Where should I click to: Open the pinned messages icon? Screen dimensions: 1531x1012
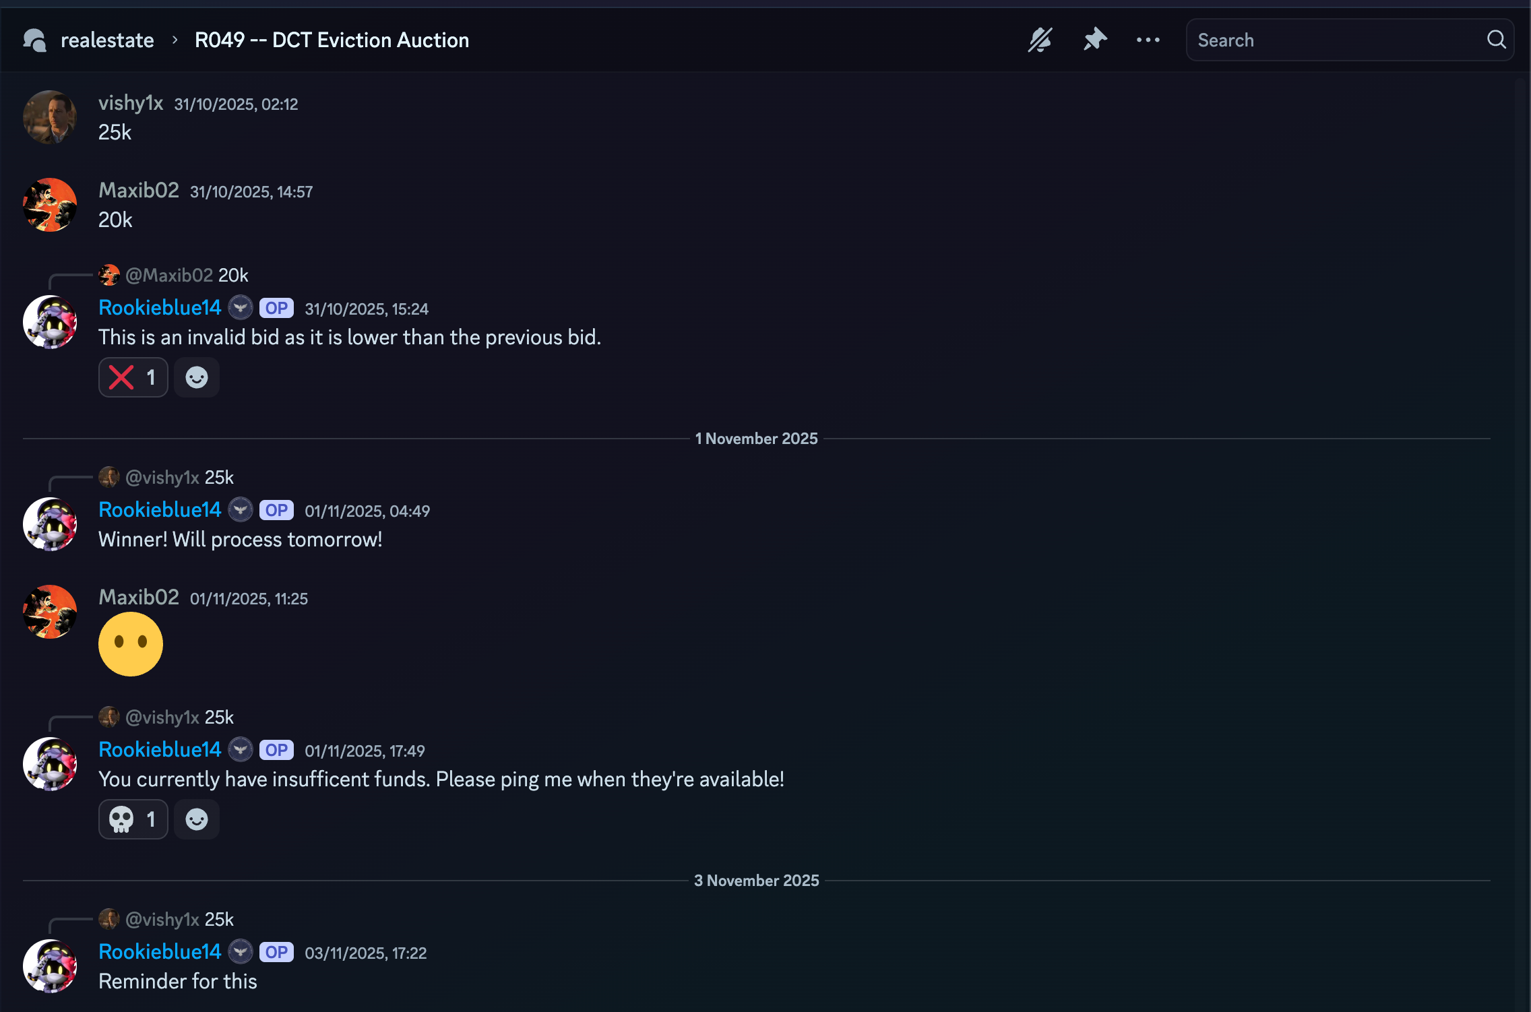1094,40
